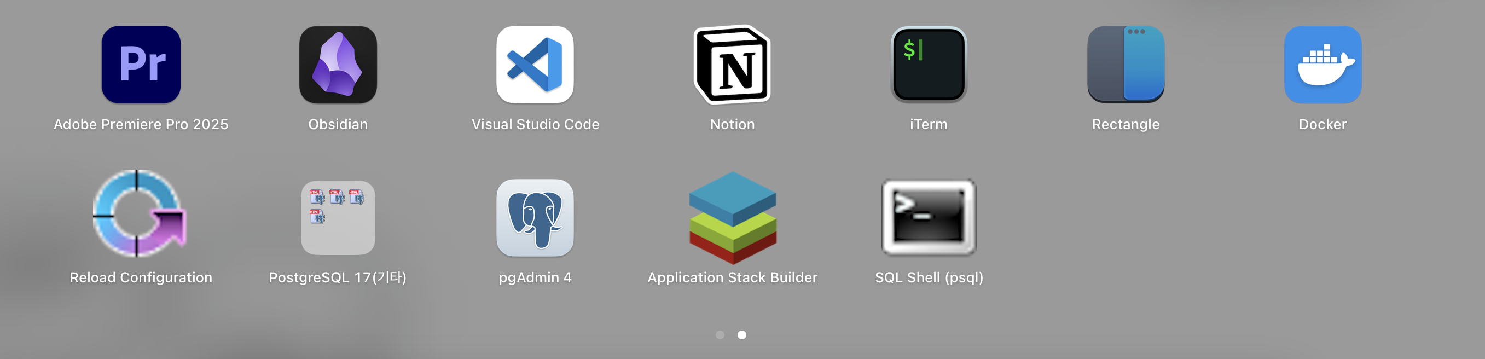Open the iTerm terminal icon
The width and height of the screenshot is (1485, 359).
click(x=929, y=65)
